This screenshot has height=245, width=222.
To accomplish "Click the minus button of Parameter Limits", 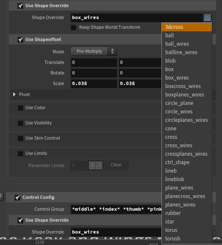I will coord(99,165).
